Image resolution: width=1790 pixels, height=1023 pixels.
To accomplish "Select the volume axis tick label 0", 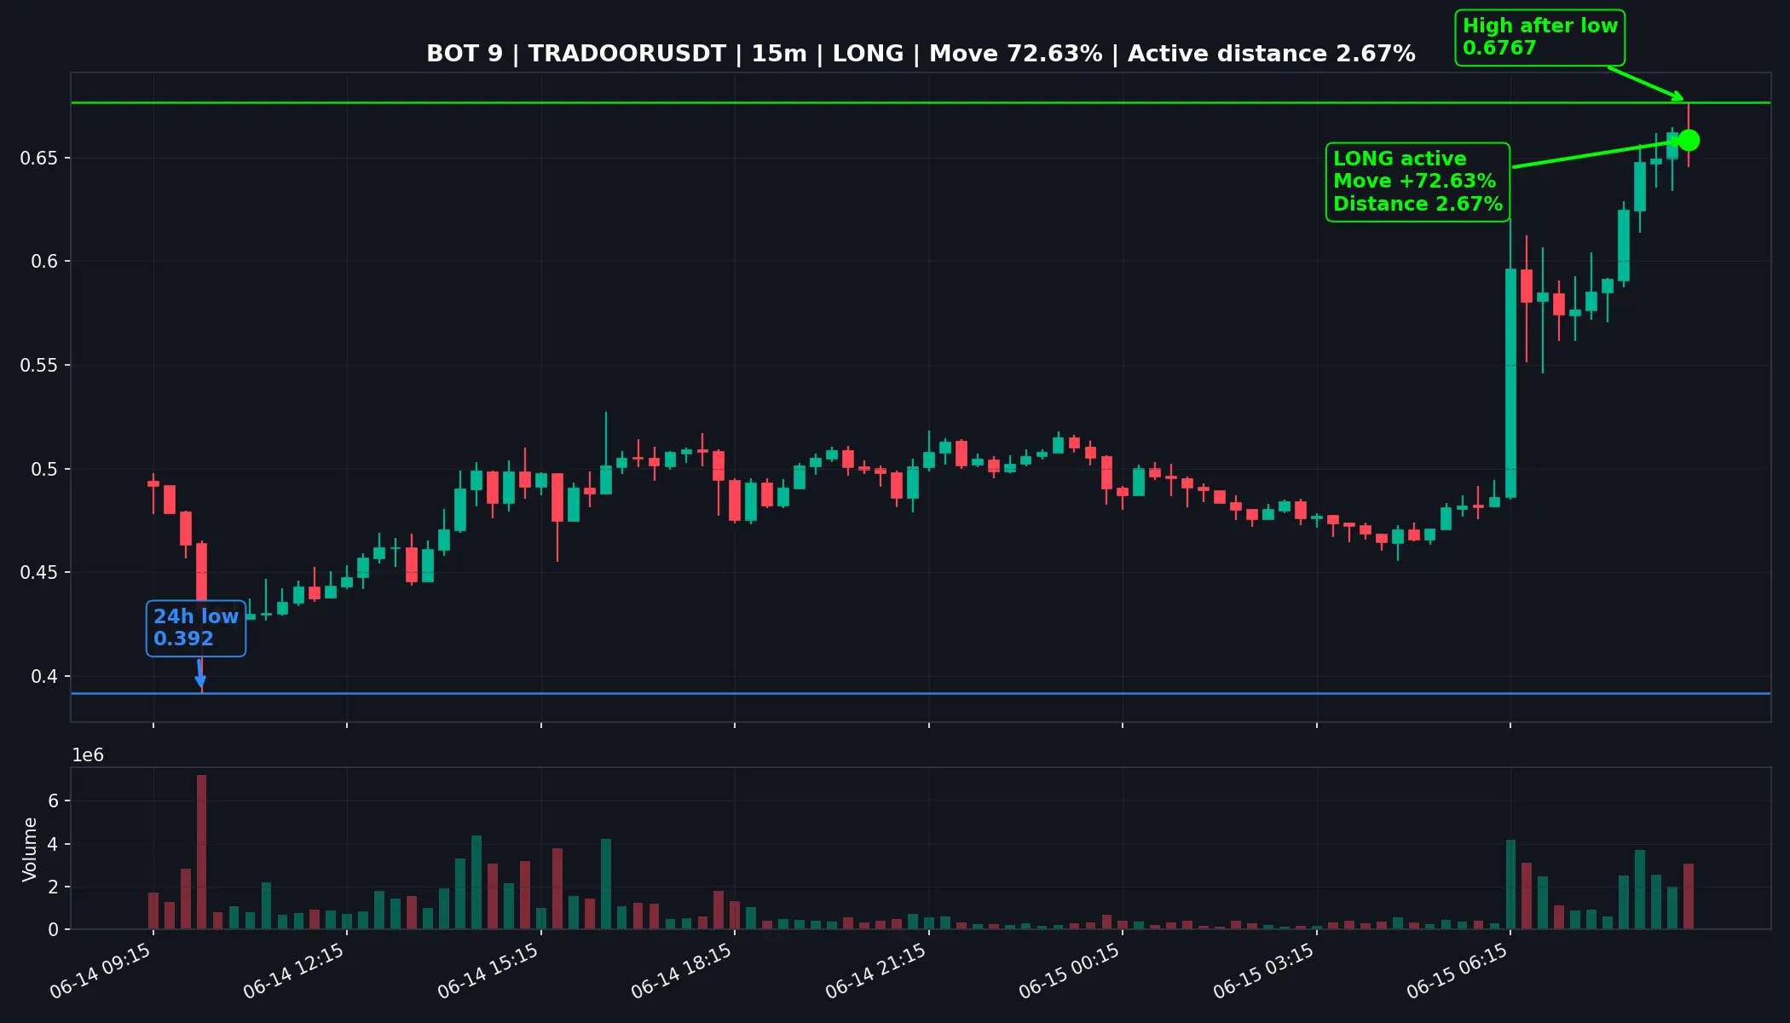I will coord(54,930).
